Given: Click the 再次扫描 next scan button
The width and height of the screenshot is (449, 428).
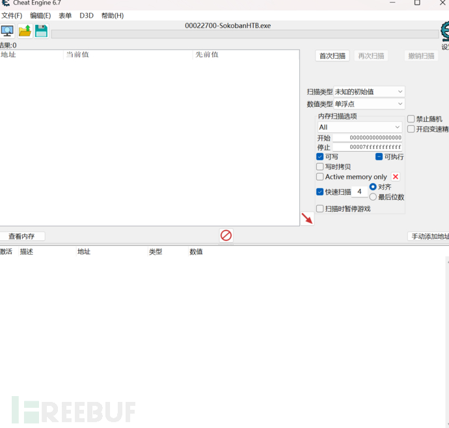Looking at the screenshot, I should click(x=371, y=56).
